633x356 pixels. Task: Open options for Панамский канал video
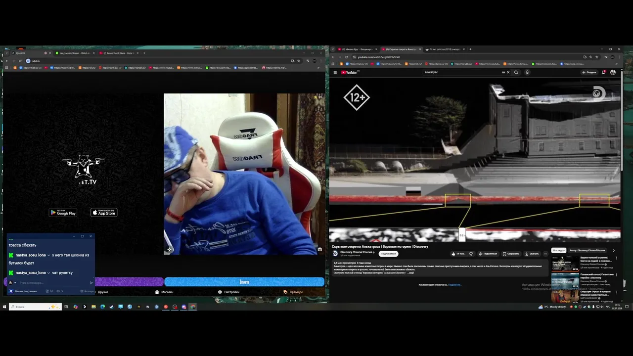coord(616,275)
